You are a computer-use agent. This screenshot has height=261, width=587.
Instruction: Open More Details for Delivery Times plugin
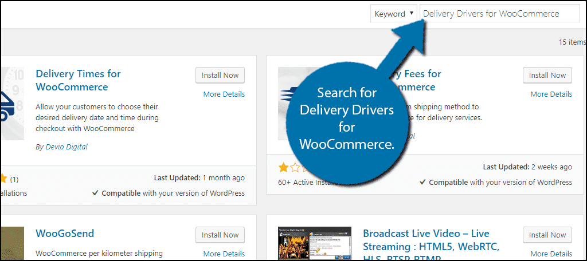224,94
